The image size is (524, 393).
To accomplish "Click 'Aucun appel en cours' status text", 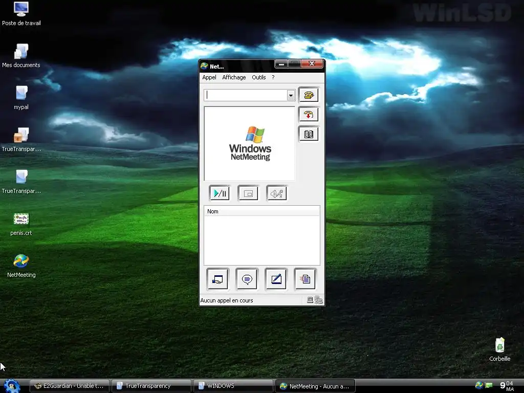I will [x=227, y=300].
